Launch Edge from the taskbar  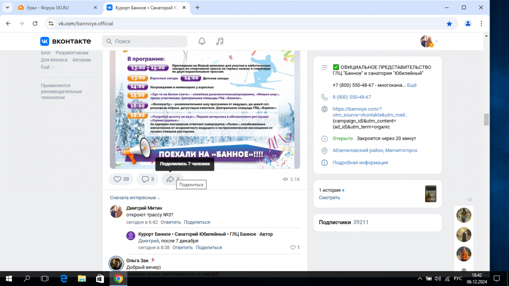[64, 278]
